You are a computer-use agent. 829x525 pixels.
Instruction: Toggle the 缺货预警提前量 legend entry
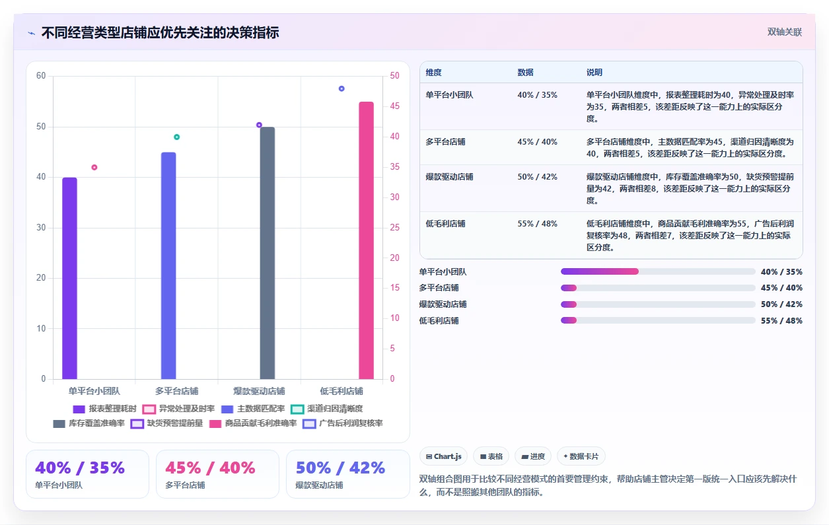[x=166, y=423]
